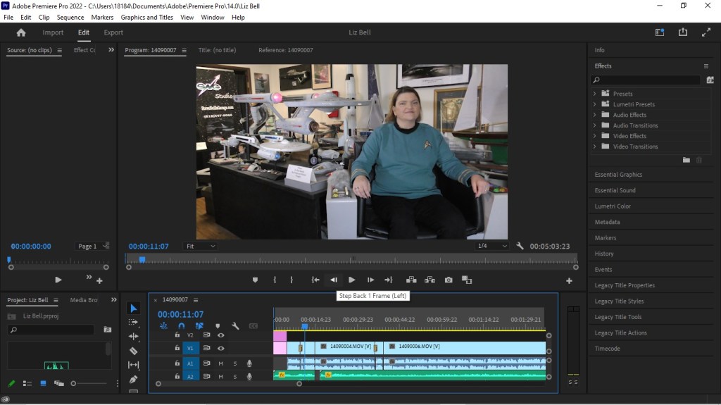Switch to the Export workspace tab
721x405 pixels.
pyautogui.click(x=113, y=32)
